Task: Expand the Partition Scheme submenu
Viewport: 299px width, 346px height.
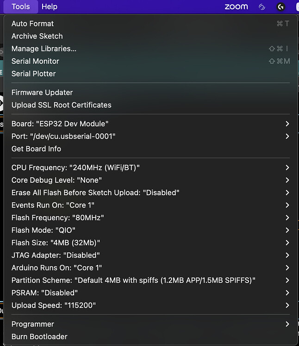Action: pos(150,280)
